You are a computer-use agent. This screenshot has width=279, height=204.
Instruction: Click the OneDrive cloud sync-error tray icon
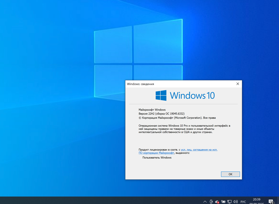pos(217,201)
